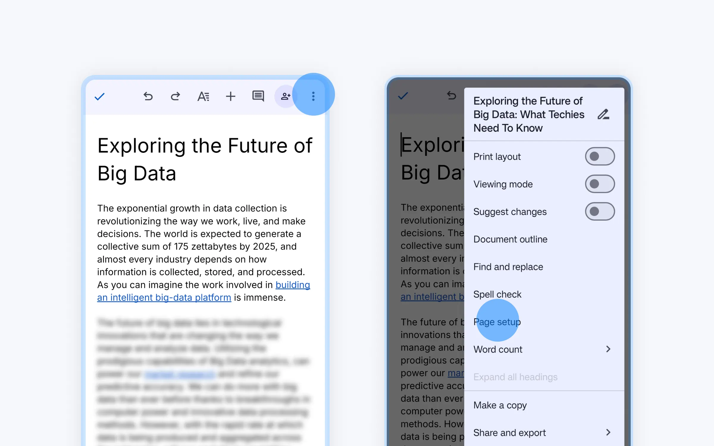Follow the 'an intelligent b' link in right document
714x446 pixels.
(x=432, y=296)
